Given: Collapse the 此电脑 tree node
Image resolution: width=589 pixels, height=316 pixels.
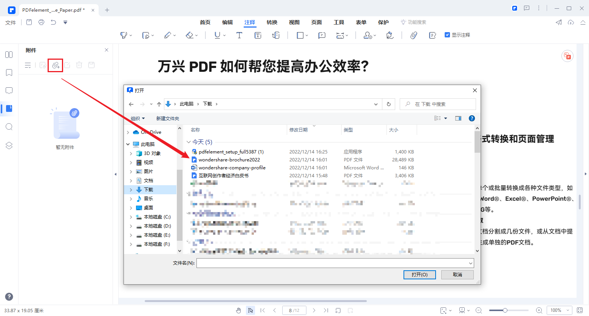Looking at the screenshot, I should [x=128, y=144].
